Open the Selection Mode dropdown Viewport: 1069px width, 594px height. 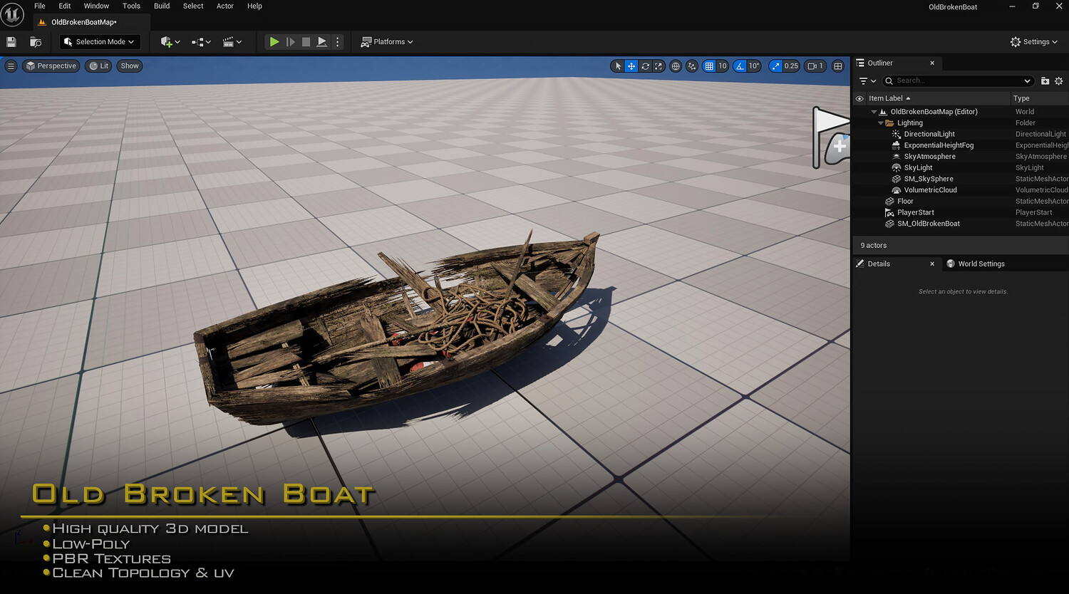coord(100,42)
